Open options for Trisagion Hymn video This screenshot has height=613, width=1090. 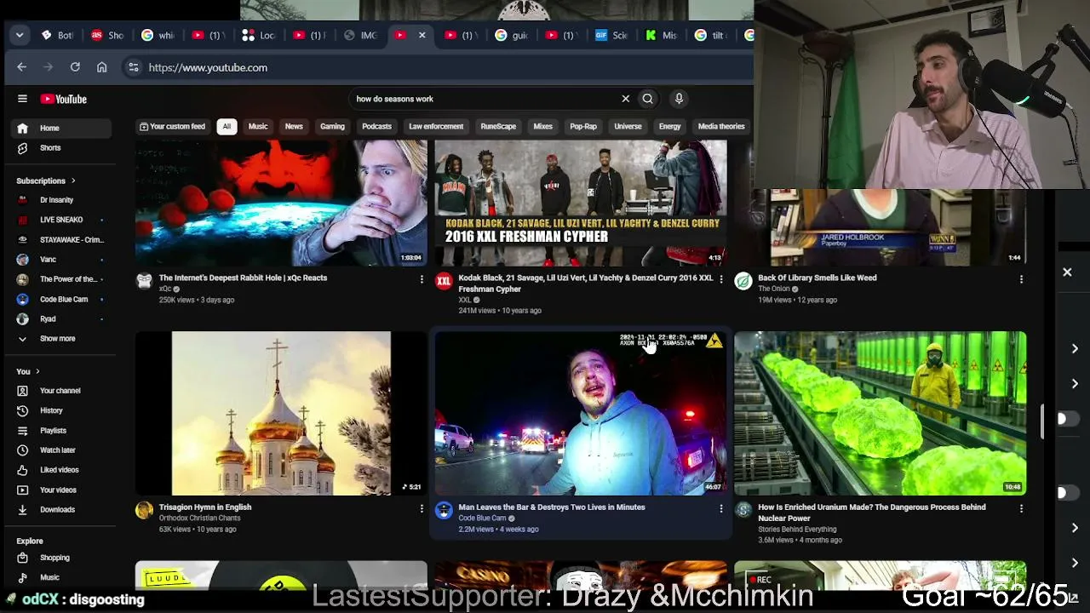[x=422, y=508]
